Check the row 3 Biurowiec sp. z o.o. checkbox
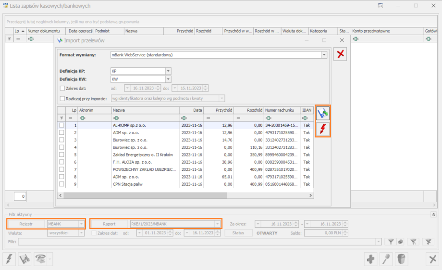Screen dimensions: 442x270 (61, 140)
